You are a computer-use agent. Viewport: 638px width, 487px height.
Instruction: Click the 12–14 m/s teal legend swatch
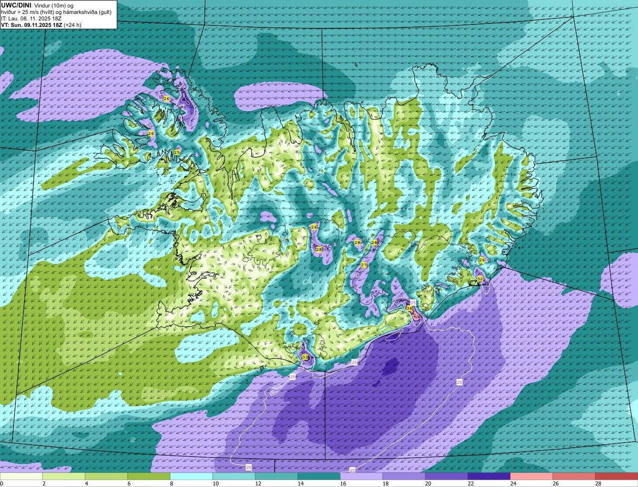277,476
